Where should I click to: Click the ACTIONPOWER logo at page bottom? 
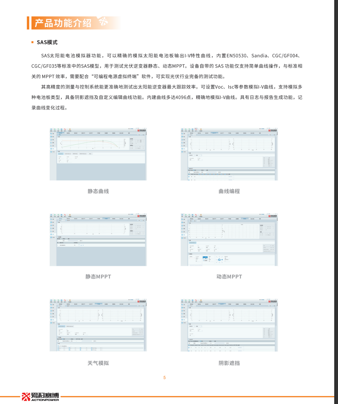(40, 396)
